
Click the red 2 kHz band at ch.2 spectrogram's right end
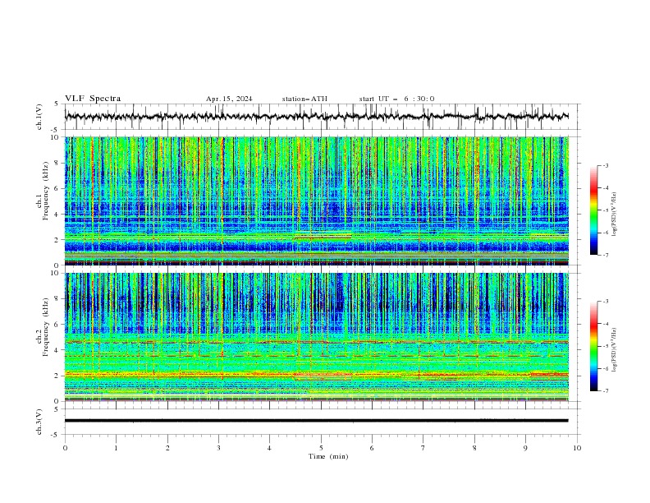550,374
